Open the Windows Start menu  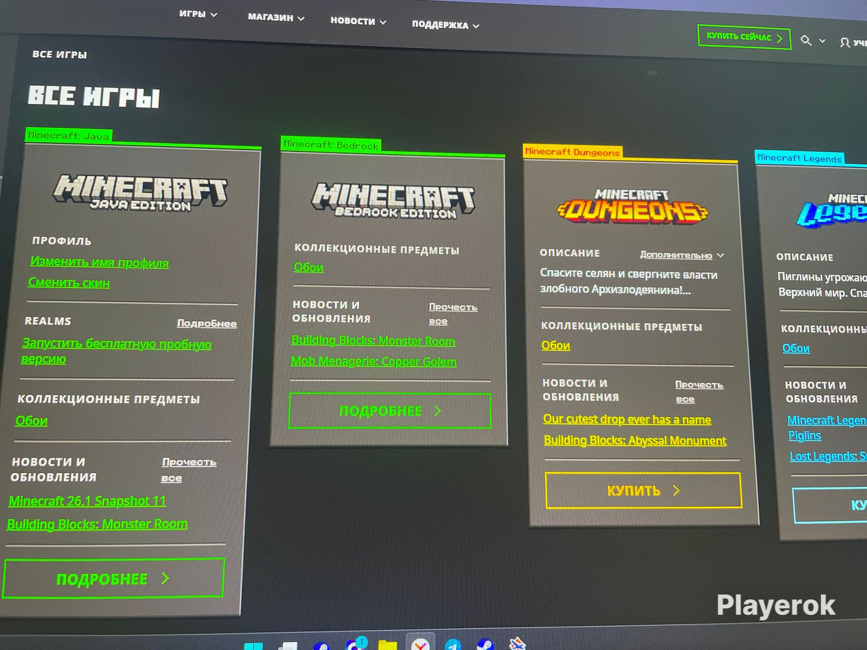click(254, 645)
